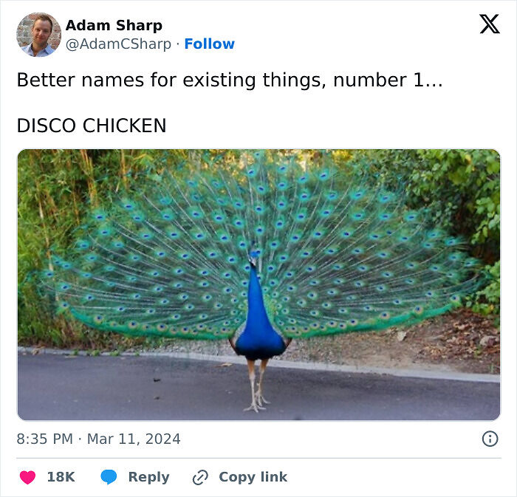
Task: Follow Adam Sharp
Action: point(209,44)
